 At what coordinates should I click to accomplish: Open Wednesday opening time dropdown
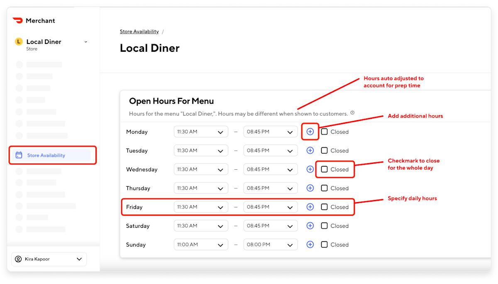click(x=201, y=169)
